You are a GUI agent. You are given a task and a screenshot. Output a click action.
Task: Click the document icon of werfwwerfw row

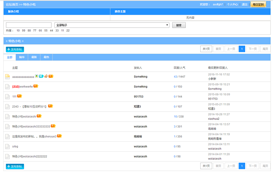pos(7,86)
